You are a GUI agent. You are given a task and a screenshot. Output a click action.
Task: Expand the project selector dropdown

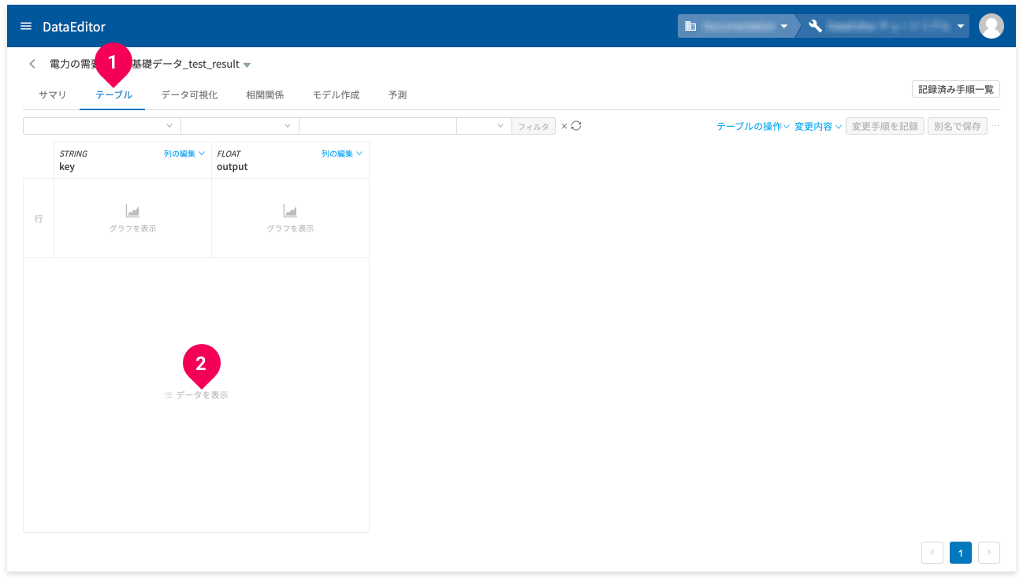click(962, 26)
